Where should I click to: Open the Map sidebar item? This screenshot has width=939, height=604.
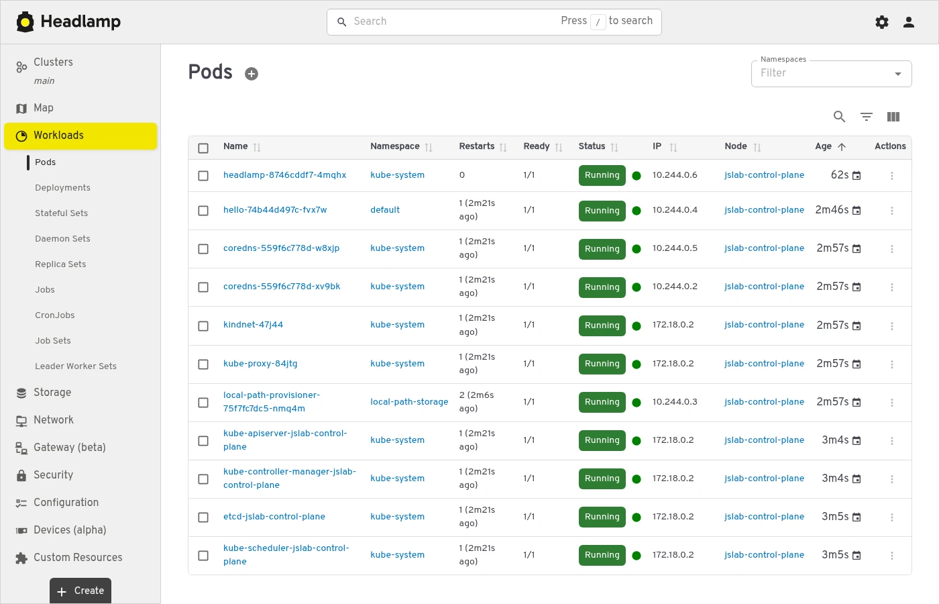(80, 108)
